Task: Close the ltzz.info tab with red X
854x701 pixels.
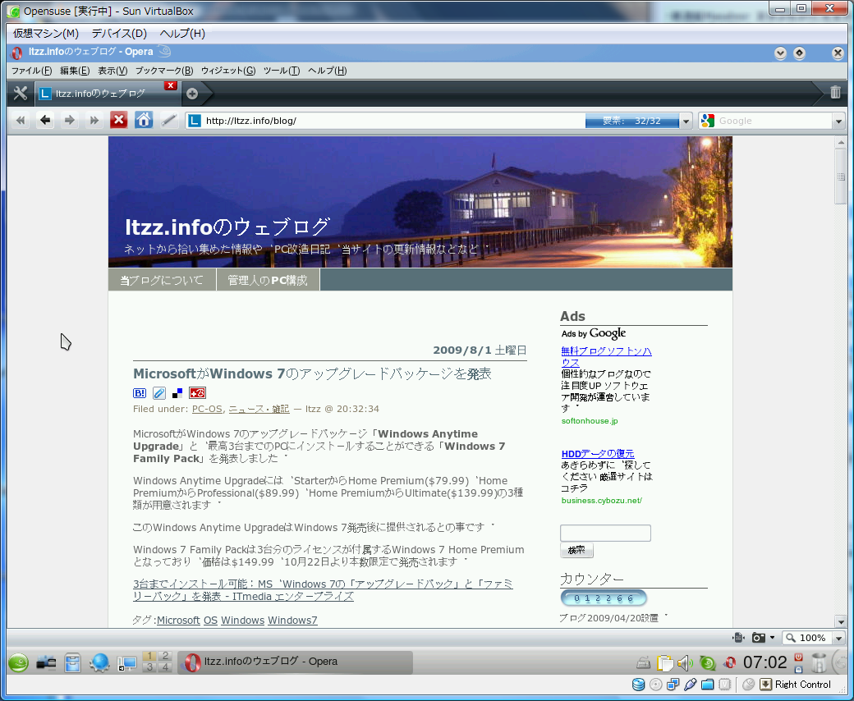Action: pos(171,85)
